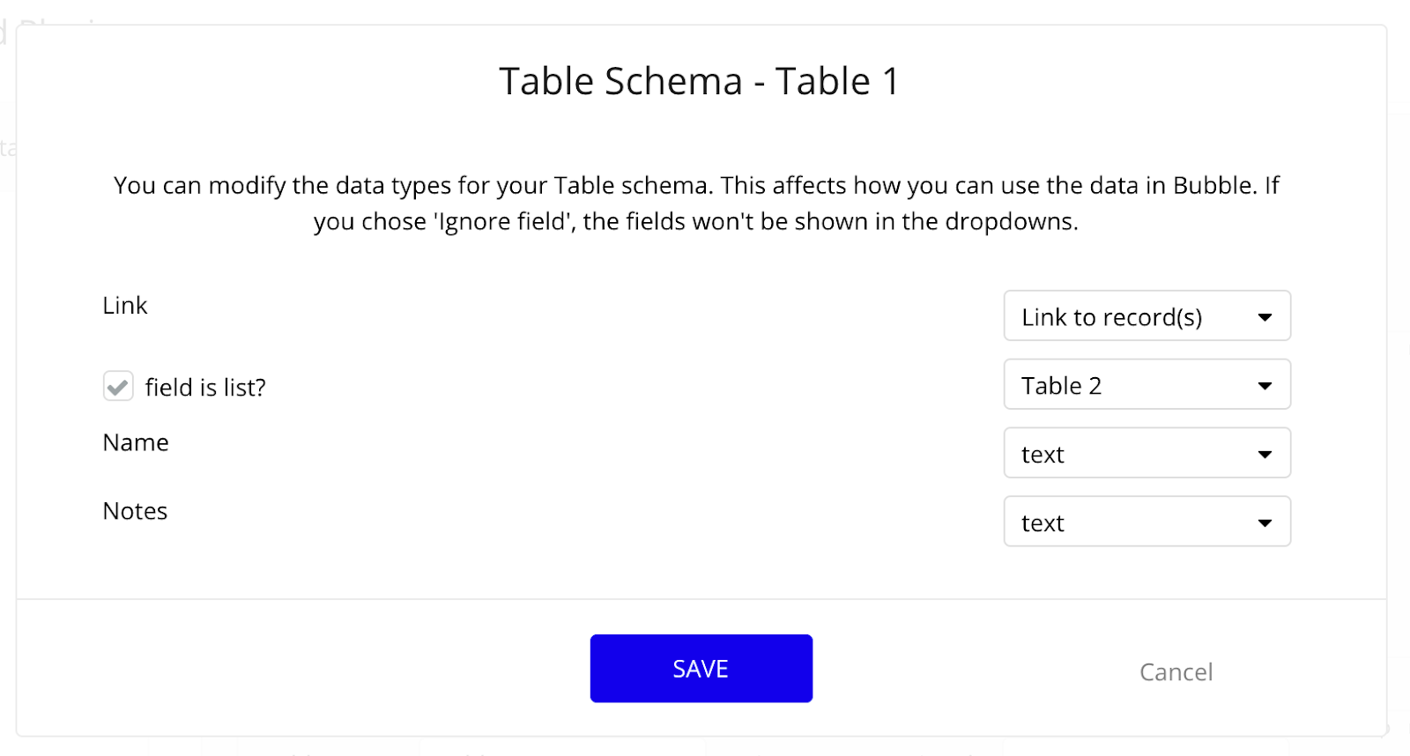Click the arrow icon in Name's type dropdown
Viewport: 1410px width, 756px height.
coord(1265,455)
